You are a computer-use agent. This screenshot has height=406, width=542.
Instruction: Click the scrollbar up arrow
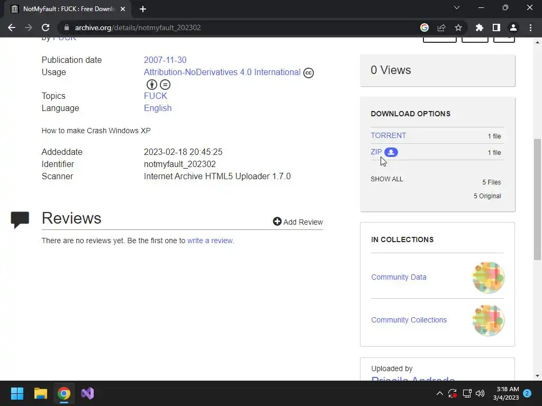[537, 42]
